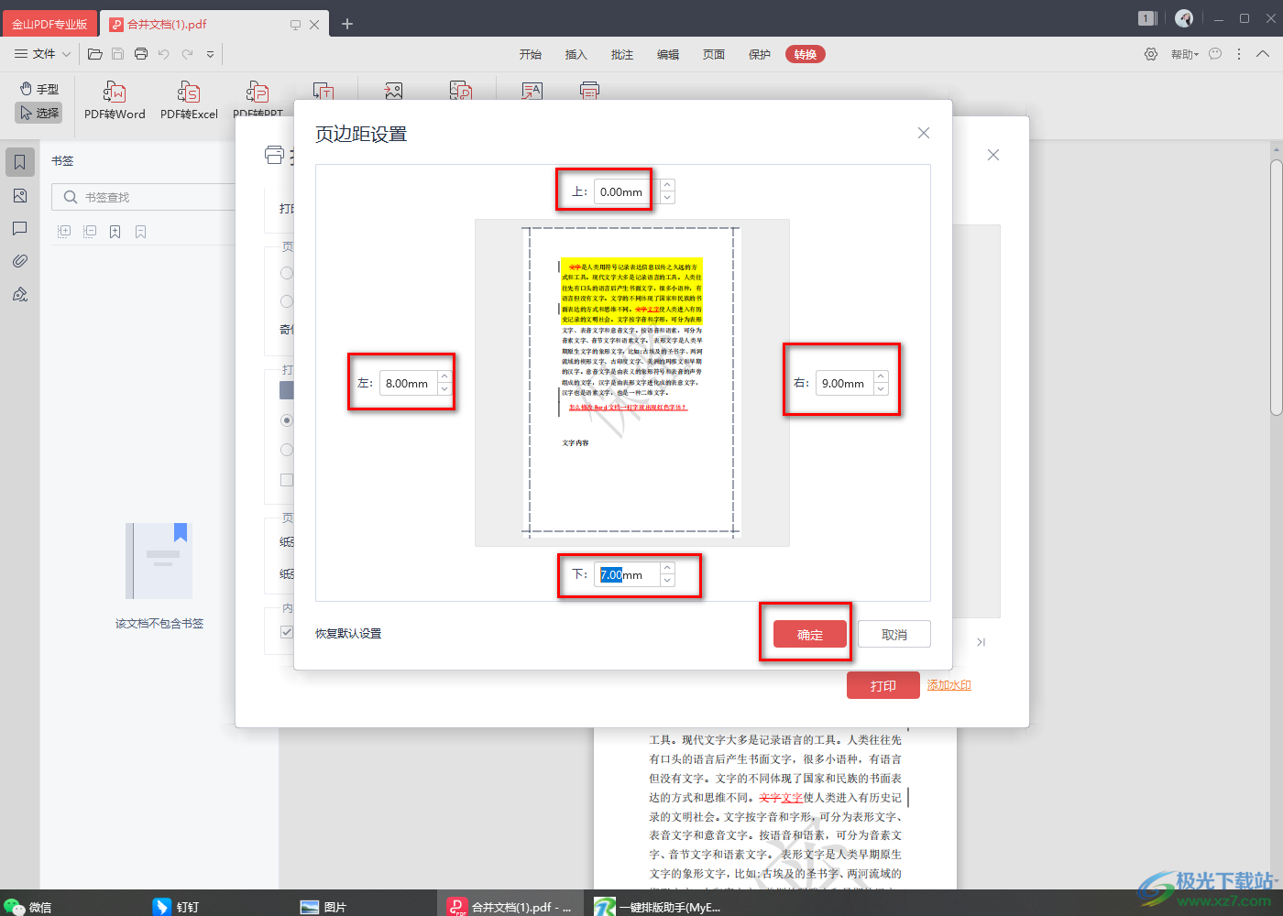Increase the bottom margin (下) value
The width and height of the screenshot is (1283, 916).
[x=667, y=569]
